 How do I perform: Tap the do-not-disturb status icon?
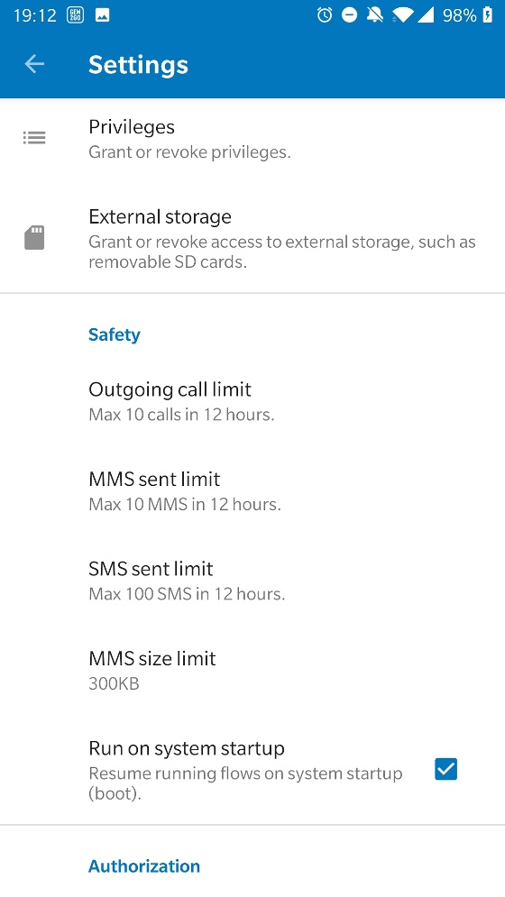coord(349,15)
